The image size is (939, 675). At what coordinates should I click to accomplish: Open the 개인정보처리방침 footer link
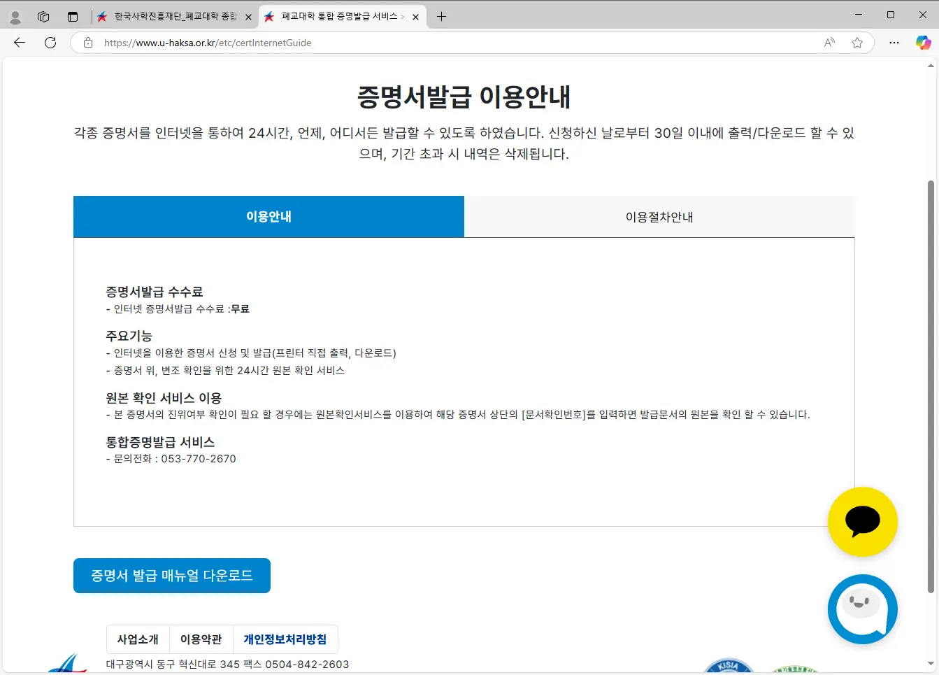(285, 639)
